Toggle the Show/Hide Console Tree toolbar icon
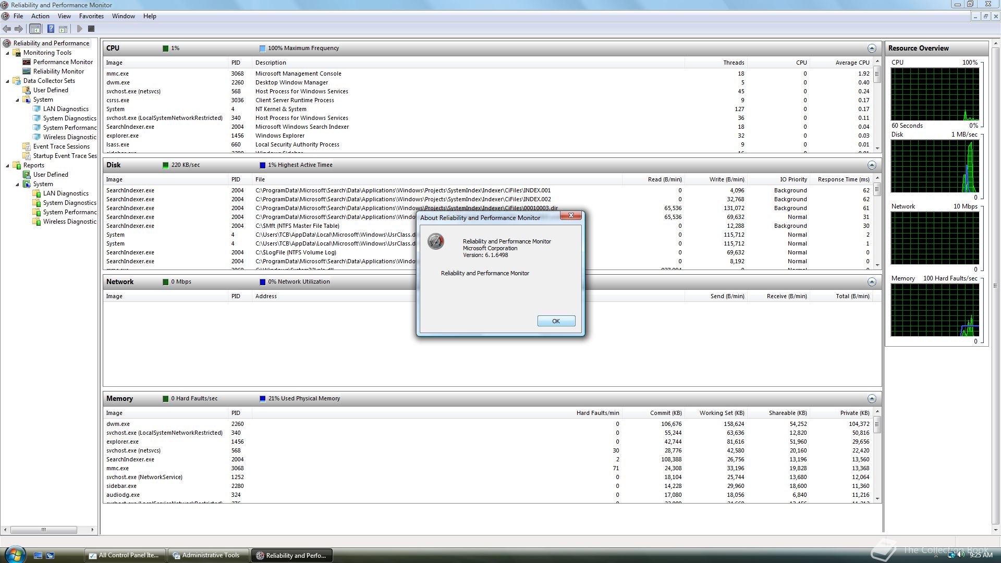Screen dimensions: 1001x563 (35, 29)
